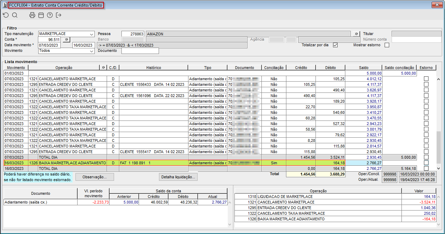This screenshot has height=234, width=445.
Task: Check Estorno box for row with saldo 3.626,97
Action: [x=426, y=90]
